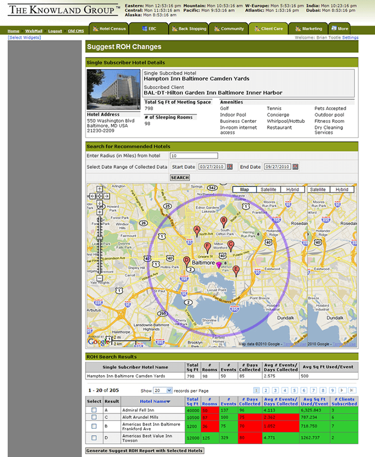Select map marker B near Clifton Park

pyautogui.click(x=224, y=222)
